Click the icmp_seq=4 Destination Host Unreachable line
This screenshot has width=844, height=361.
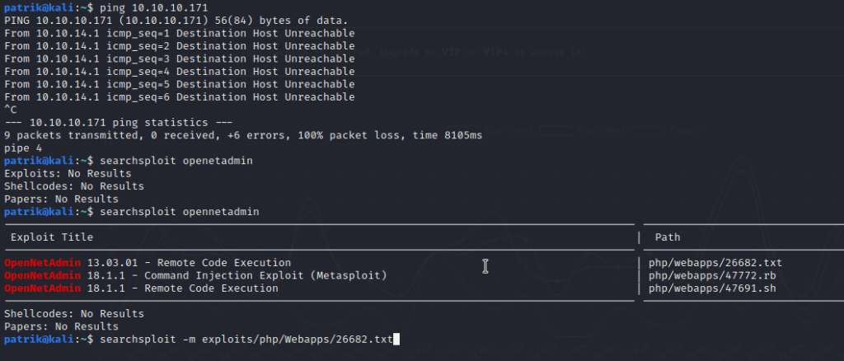tap(179, 71)
